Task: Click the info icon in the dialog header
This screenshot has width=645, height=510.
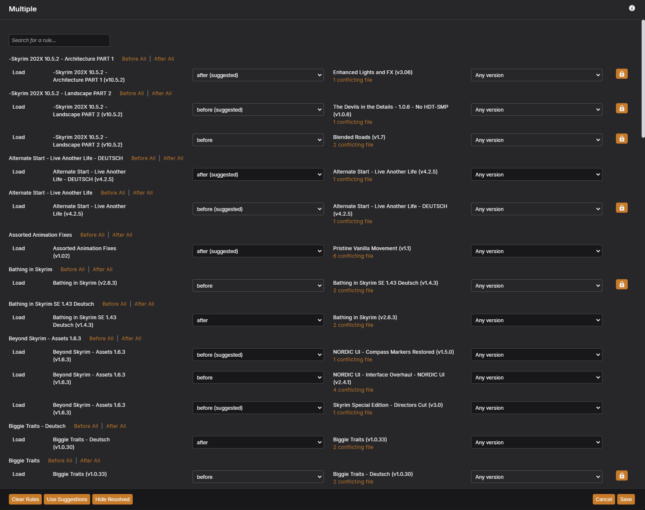Action: [632, 8]
